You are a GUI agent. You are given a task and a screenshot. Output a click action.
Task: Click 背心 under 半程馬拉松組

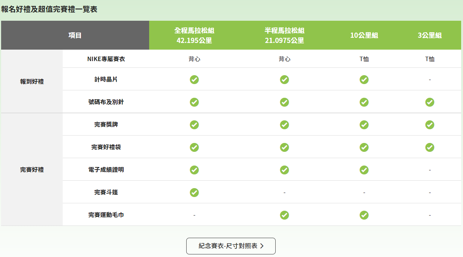pyautogui.click(x=285, y=59)
